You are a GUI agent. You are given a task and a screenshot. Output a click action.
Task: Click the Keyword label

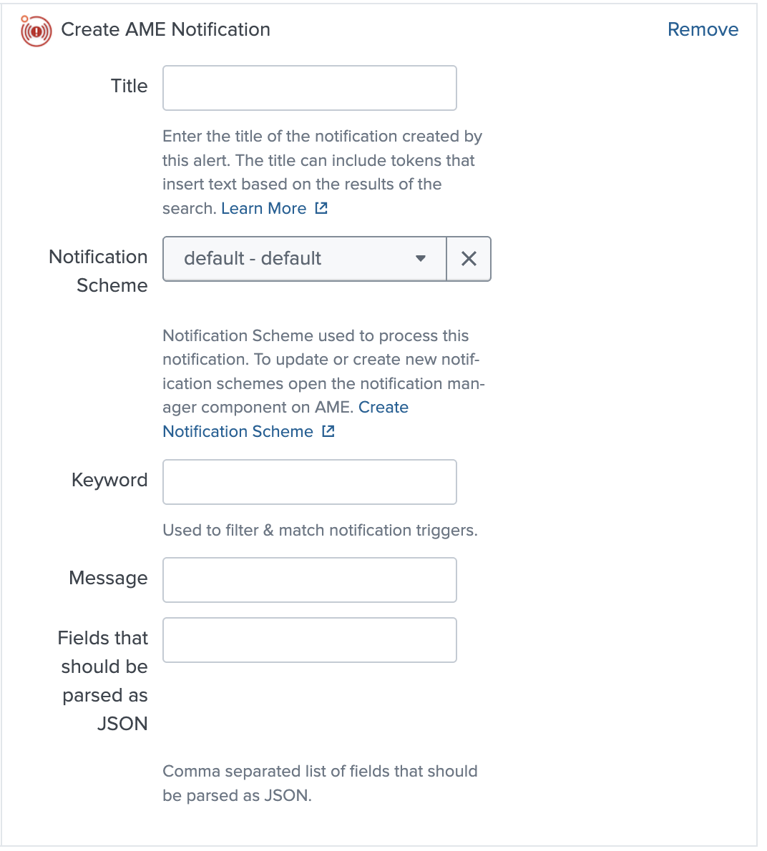[x=109, y=480]
